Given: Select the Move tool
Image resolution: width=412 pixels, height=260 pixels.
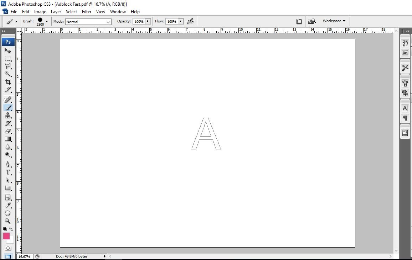Looking at the screenshot, I should point(8,50).
